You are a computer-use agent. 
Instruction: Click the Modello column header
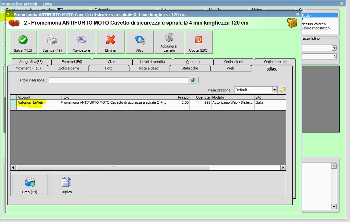pyautogui.click(x=233, y=97)
